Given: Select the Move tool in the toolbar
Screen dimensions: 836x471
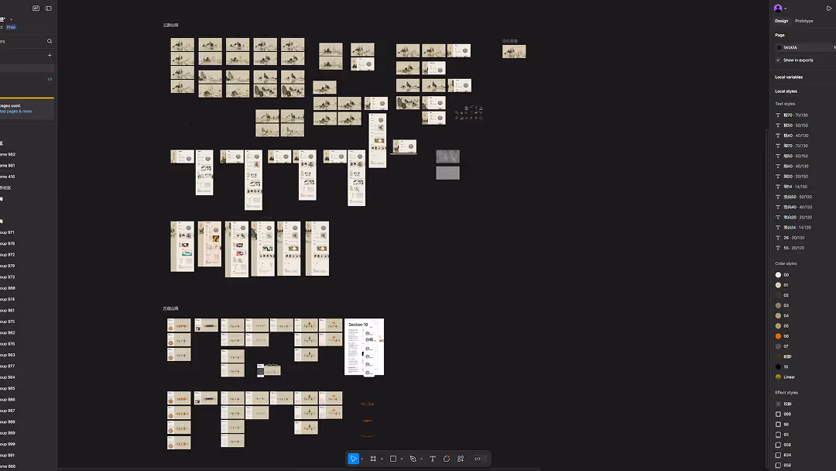Looking at the screenshot, I should tap(354, 458).
